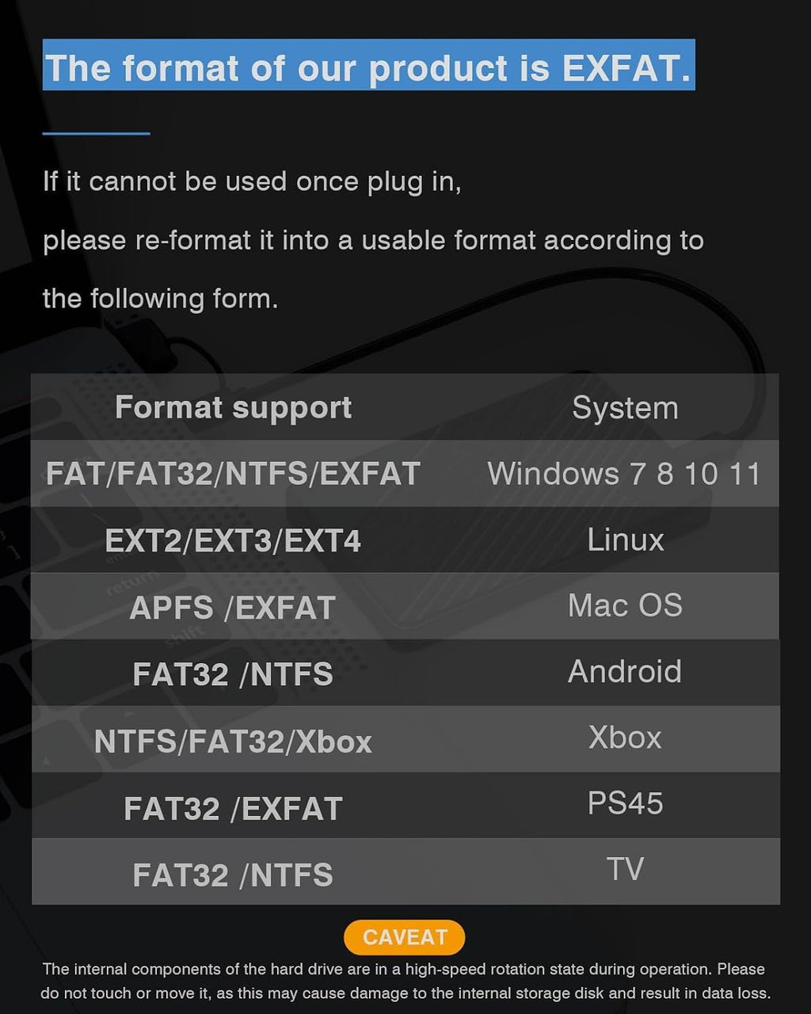Click the 'the following form.' text line

click(x=161, y=299)
